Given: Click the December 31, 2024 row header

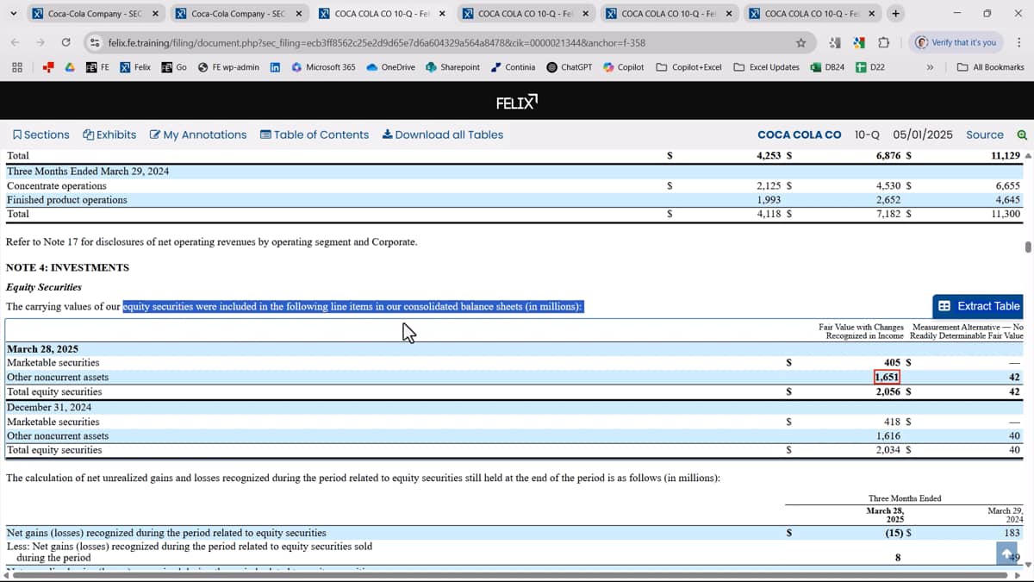Looking at the screenshot, I should 48,407.
